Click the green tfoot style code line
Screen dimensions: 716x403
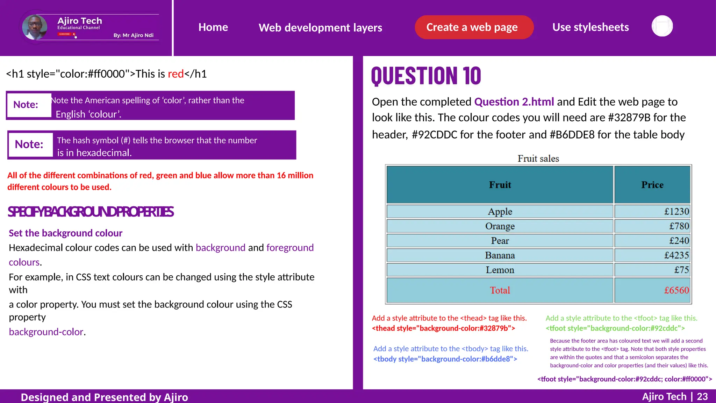pyautogui.click(x=615, y=328)
